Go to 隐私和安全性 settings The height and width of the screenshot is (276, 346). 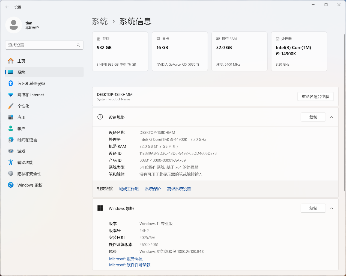coord(44,174)
